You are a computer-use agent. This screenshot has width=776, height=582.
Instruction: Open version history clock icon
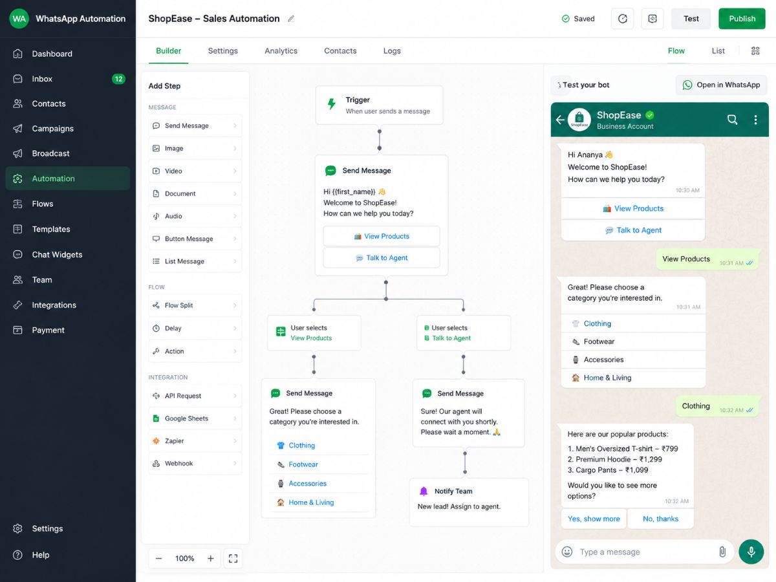tap(623, 19)
